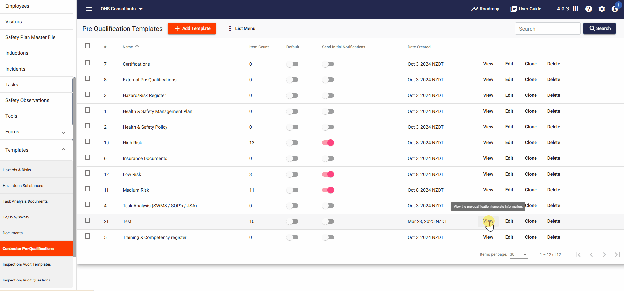Open Inspection/Audit Questions

27,280
